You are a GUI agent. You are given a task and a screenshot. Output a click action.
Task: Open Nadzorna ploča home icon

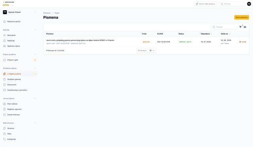coord(4,22)
